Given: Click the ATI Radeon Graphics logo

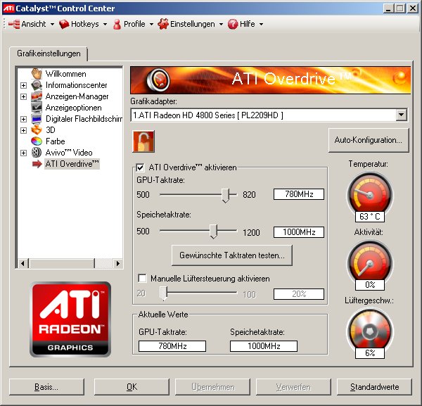Looking at the screenshot, I should pos(70,319).
